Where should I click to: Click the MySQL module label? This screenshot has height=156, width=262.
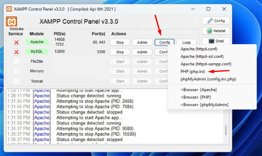37,52
